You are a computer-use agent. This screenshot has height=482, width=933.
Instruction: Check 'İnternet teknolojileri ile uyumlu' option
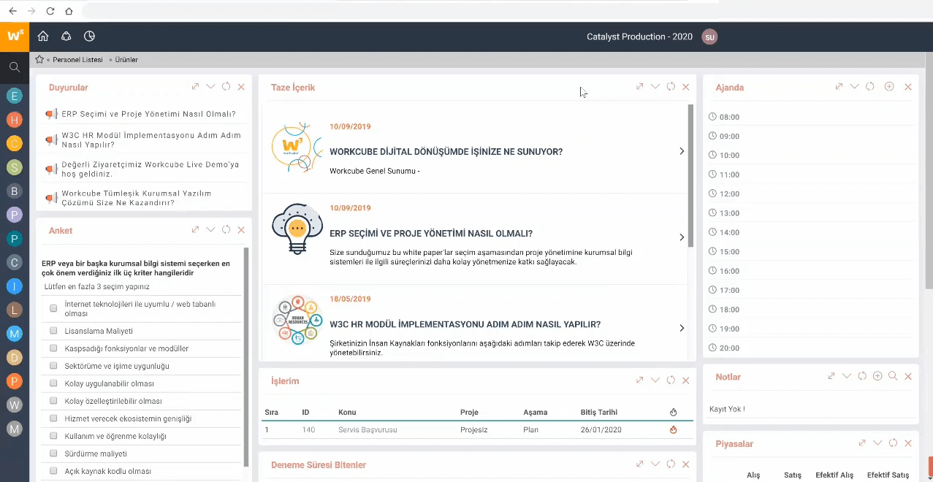tap(53, 308)
